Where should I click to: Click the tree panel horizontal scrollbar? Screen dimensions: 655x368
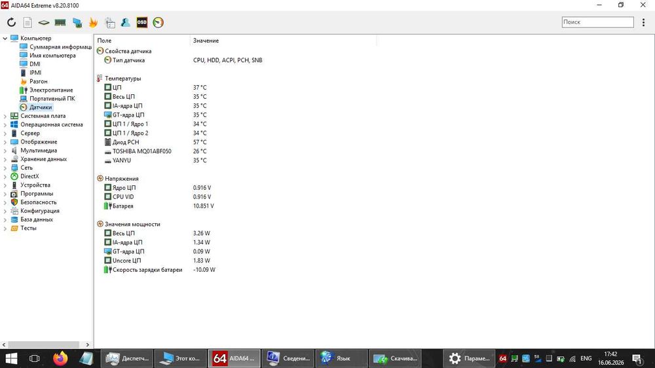[x=43, y=344]
